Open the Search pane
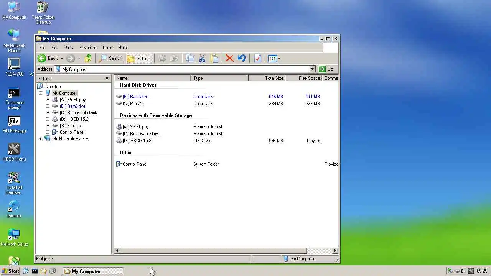The width and height of the screenshot is (491, 276). tap(110, 58)
